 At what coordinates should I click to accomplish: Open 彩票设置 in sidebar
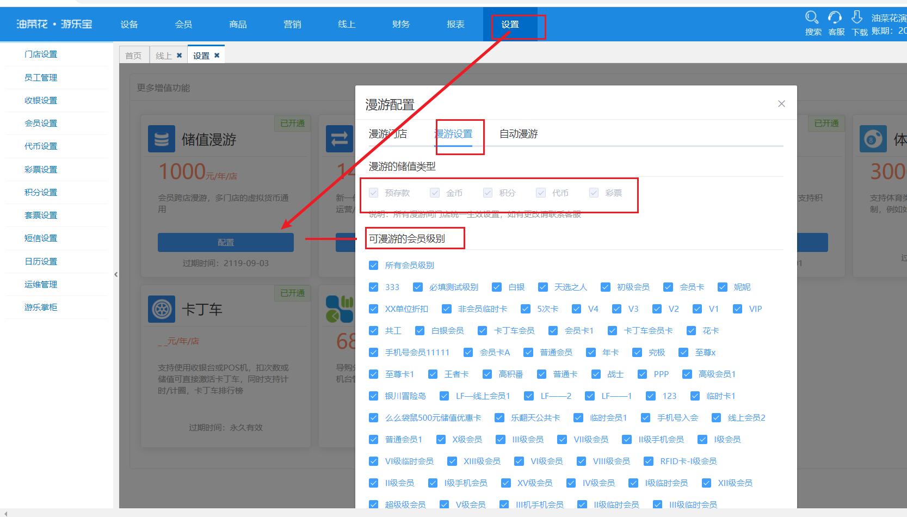click(41, 170)
